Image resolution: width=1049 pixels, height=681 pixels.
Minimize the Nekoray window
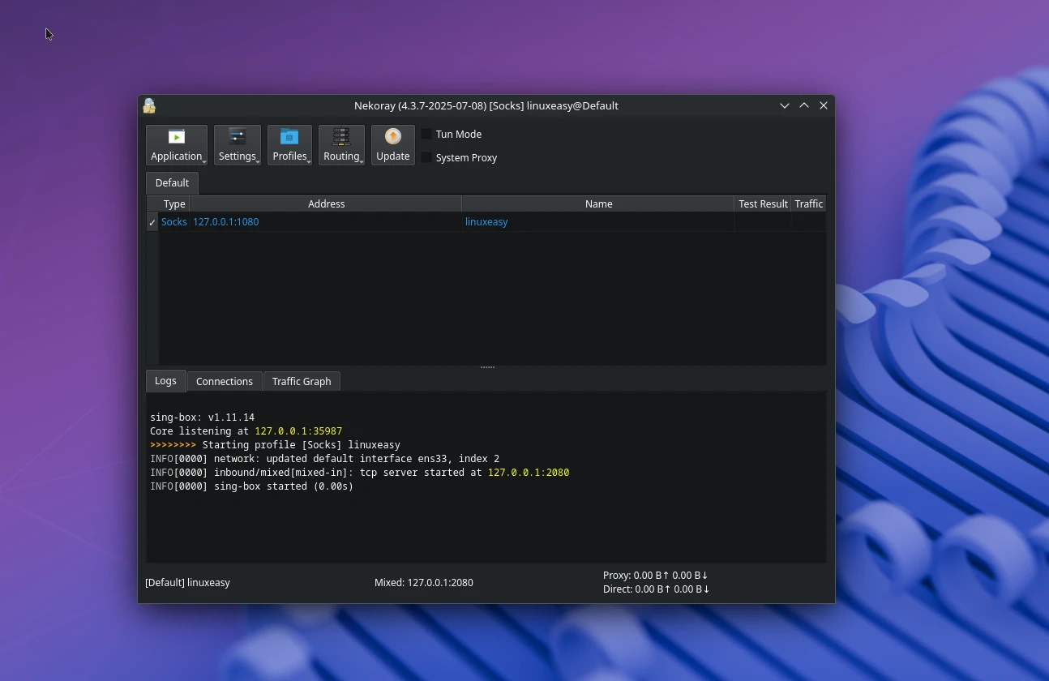coord(784,105)
